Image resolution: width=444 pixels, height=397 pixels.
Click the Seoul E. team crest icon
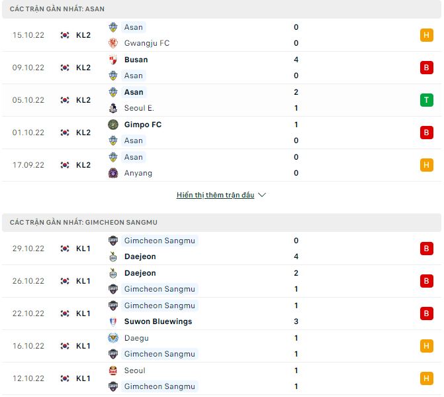pyautogui.click(x=113, y=108)
